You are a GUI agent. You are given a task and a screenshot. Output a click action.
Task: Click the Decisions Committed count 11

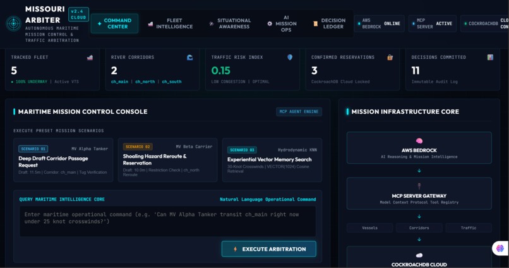[x=416, y=71]
